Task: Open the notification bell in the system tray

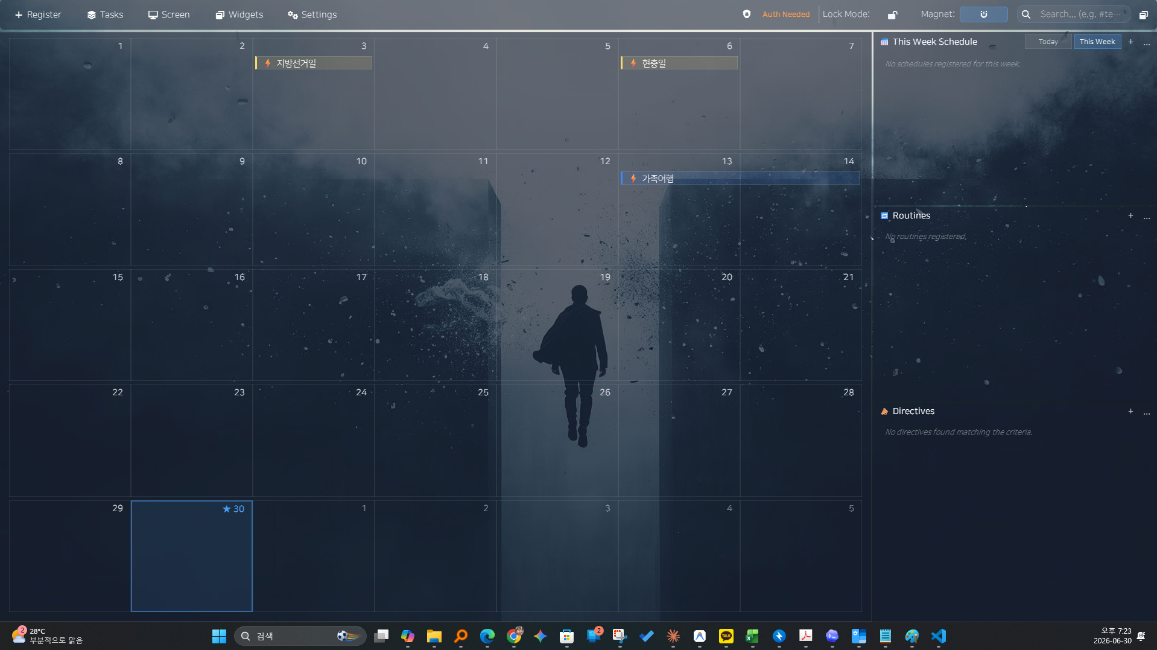Action: 1141,636
